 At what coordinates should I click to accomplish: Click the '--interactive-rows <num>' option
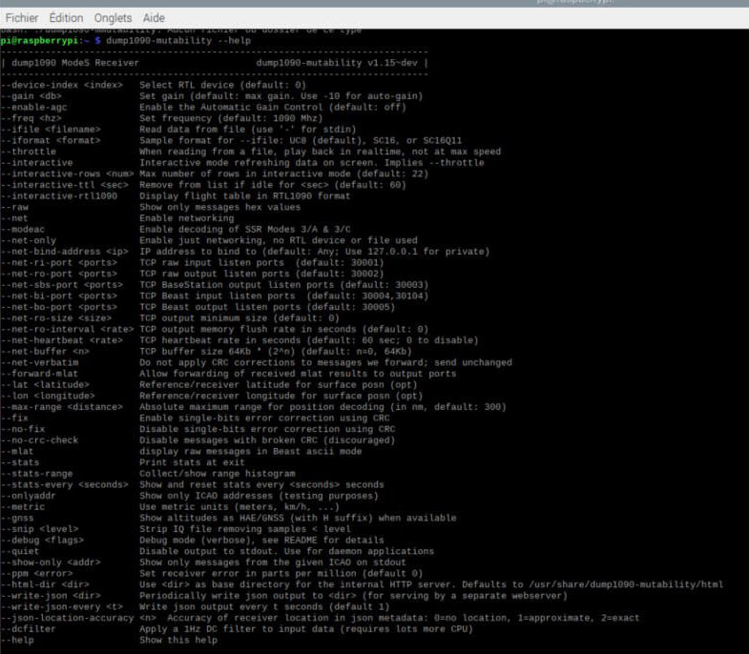pyautogui.click(x=68, y=174)
